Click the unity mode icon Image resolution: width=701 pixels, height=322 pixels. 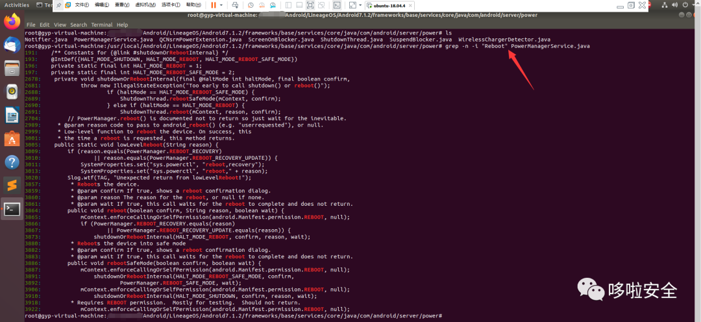tap(321, 5)
